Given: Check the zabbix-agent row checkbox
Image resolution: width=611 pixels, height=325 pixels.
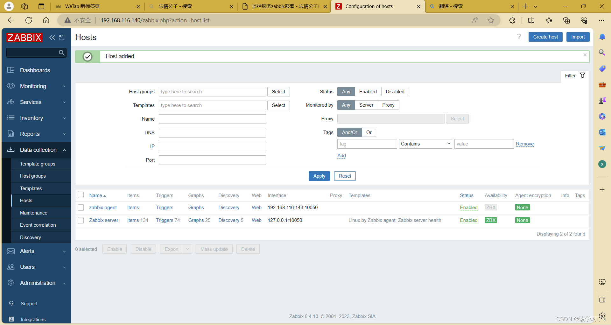Looking at the screenshot, I should (x=81, y=208).
